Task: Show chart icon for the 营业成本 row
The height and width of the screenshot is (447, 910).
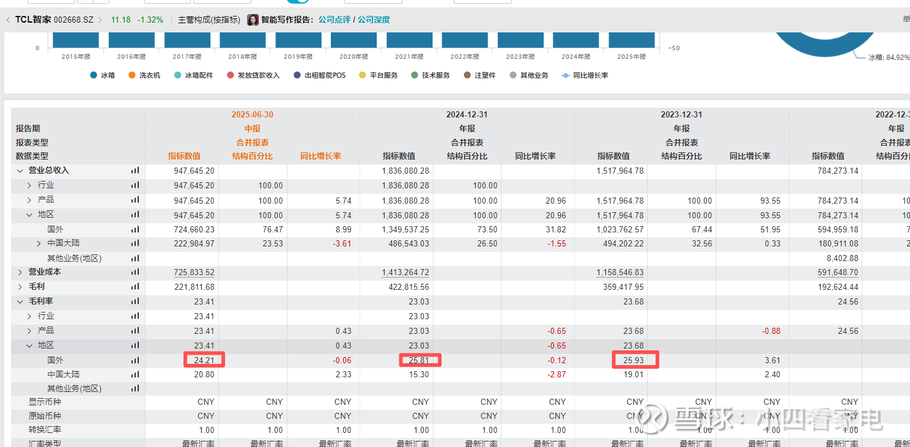Action: 135,272
